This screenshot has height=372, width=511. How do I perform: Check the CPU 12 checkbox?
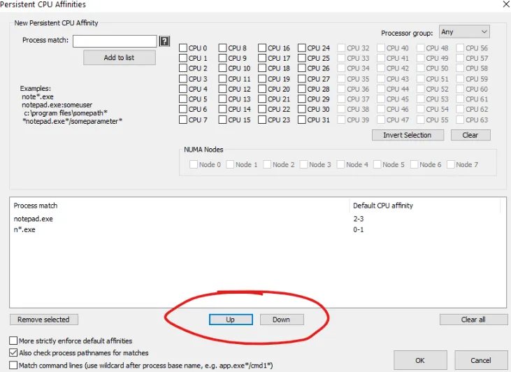(222, 89)
